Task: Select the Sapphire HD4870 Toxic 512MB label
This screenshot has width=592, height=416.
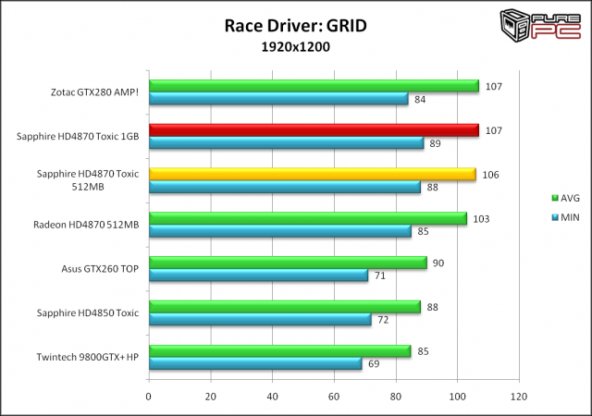Action: (88, 180)
